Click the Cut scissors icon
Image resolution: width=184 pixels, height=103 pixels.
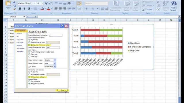tap(14, 2)
